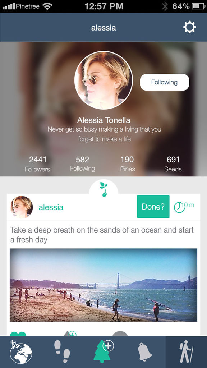207x368 pixels.
Task: Tap the small post author avatar
Action: coord(22,207)
